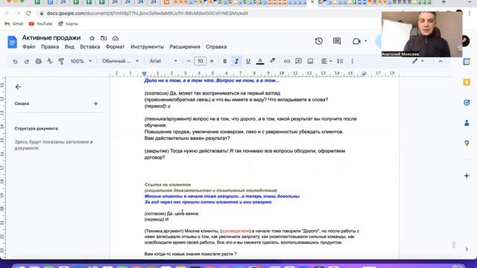Open the Вид menu
Screen dimensions: 477x268
(x=69, y=47)
